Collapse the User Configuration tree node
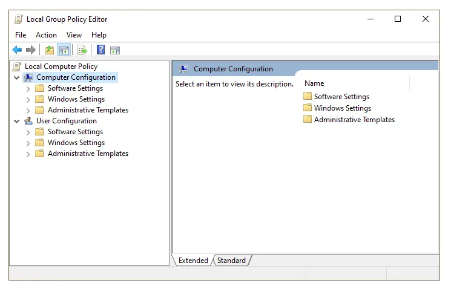The image size is (451, 292). click(x=17, y=121)
